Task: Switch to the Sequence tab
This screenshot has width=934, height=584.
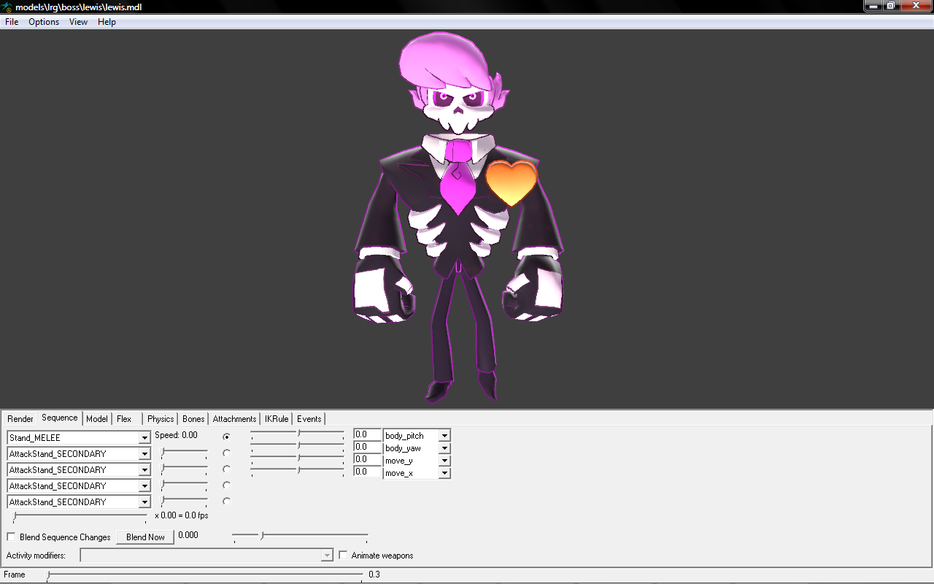Action: point(60,418)
